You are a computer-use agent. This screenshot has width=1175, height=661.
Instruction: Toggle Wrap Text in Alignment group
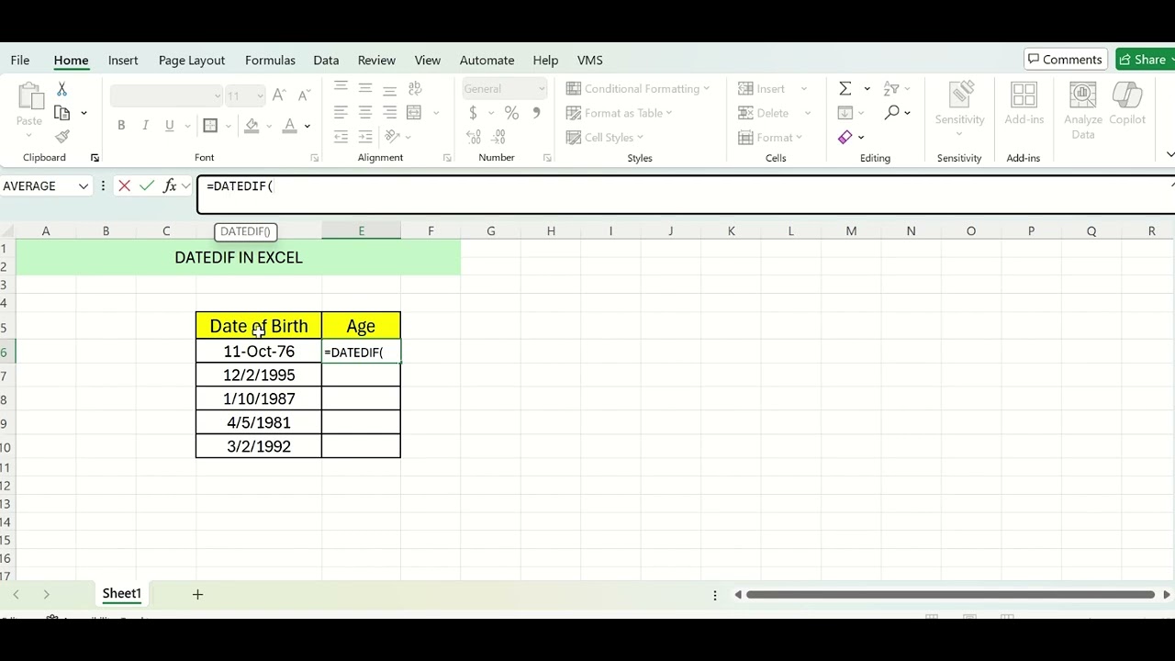coord(414,89)
